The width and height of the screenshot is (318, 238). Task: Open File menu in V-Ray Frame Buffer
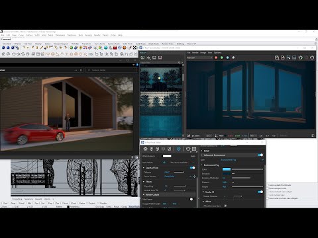(189, 53)
